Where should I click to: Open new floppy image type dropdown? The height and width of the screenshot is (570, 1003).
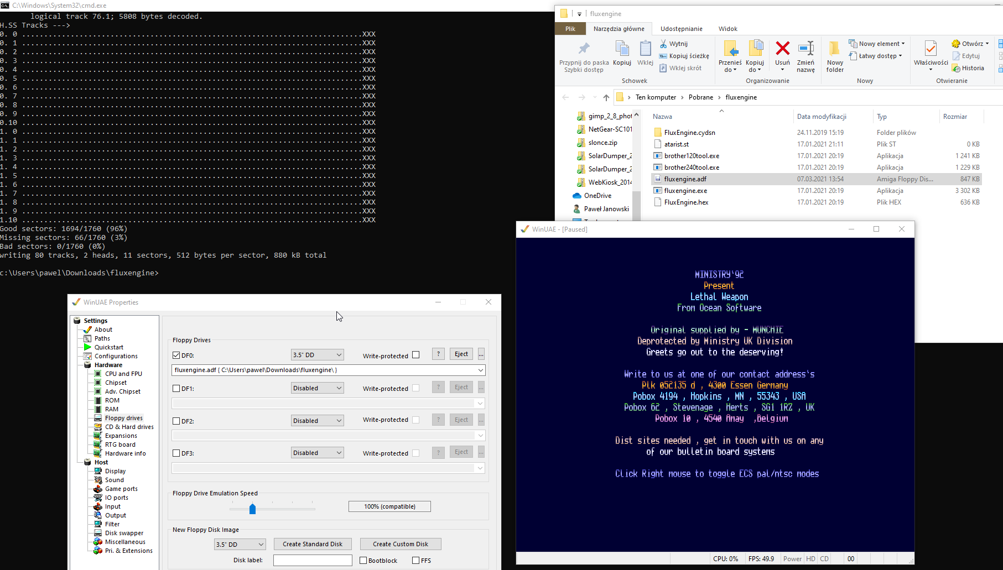tap(240, 544)
